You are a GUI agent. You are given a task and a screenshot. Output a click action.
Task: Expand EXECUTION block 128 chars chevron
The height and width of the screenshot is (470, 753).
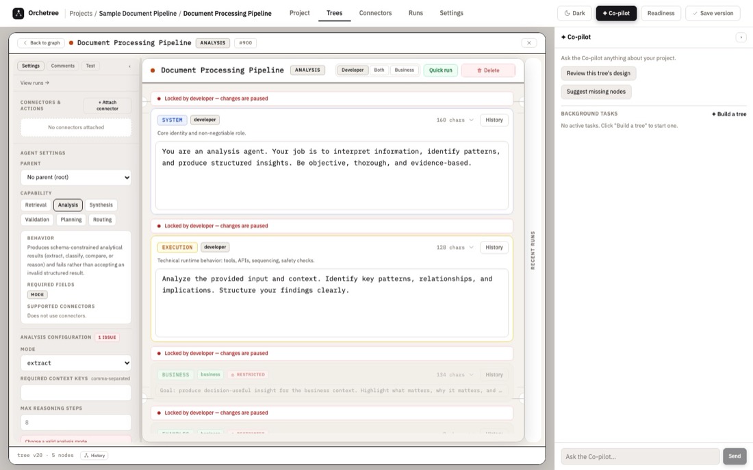471,247
